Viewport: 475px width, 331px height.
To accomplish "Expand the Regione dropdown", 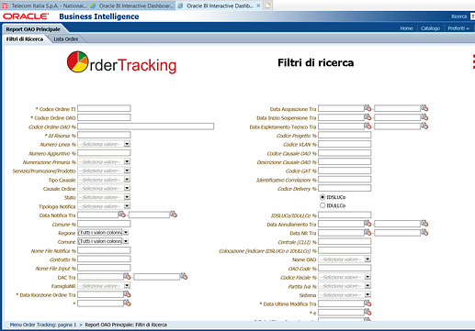I will 126,233.
